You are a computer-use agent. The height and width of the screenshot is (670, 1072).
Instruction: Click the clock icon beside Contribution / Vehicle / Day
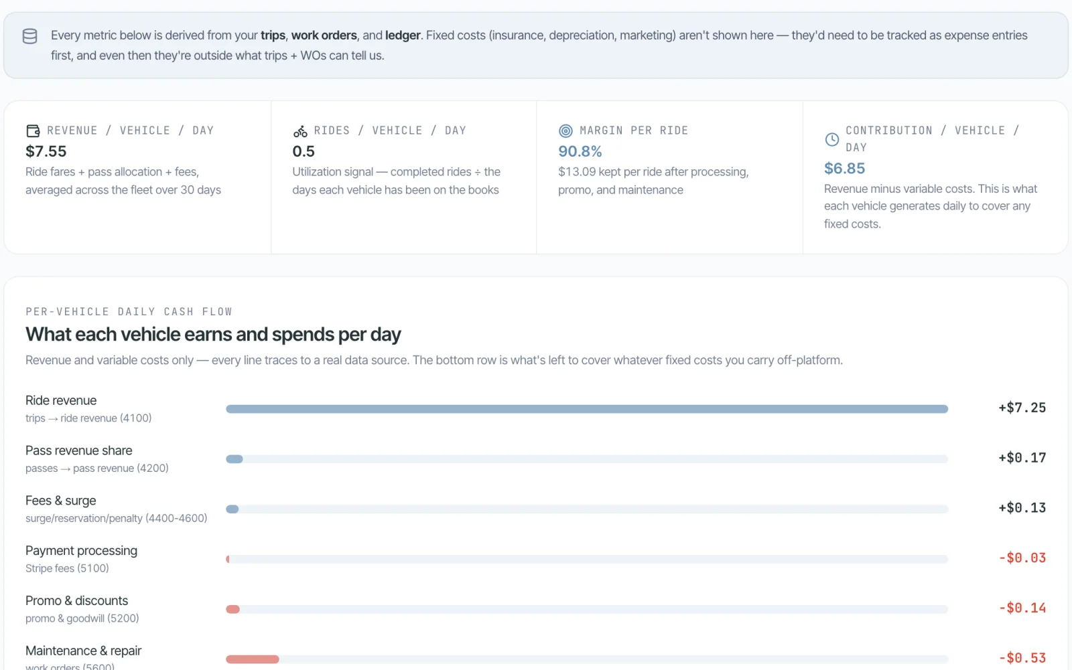tap(831, 139)
